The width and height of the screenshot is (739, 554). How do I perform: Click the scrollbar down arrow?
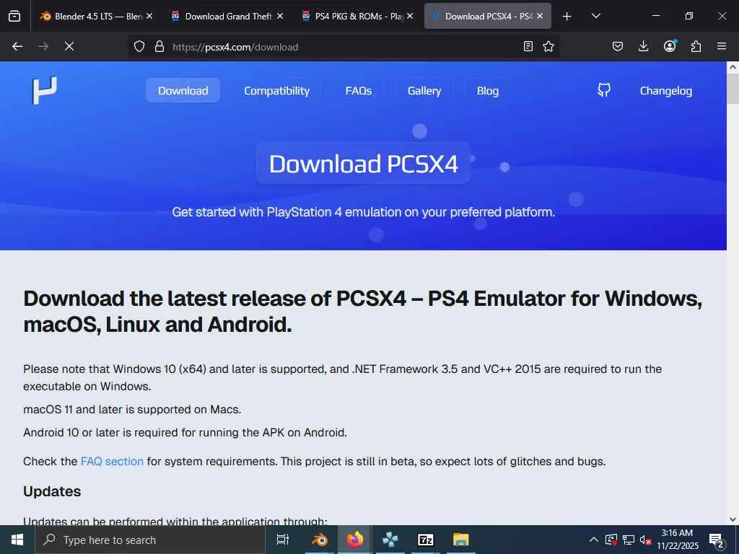point(733,519)
